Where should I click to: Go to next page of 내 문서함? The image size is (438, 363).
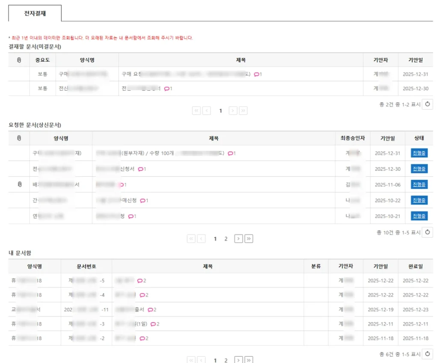(239, 360)
